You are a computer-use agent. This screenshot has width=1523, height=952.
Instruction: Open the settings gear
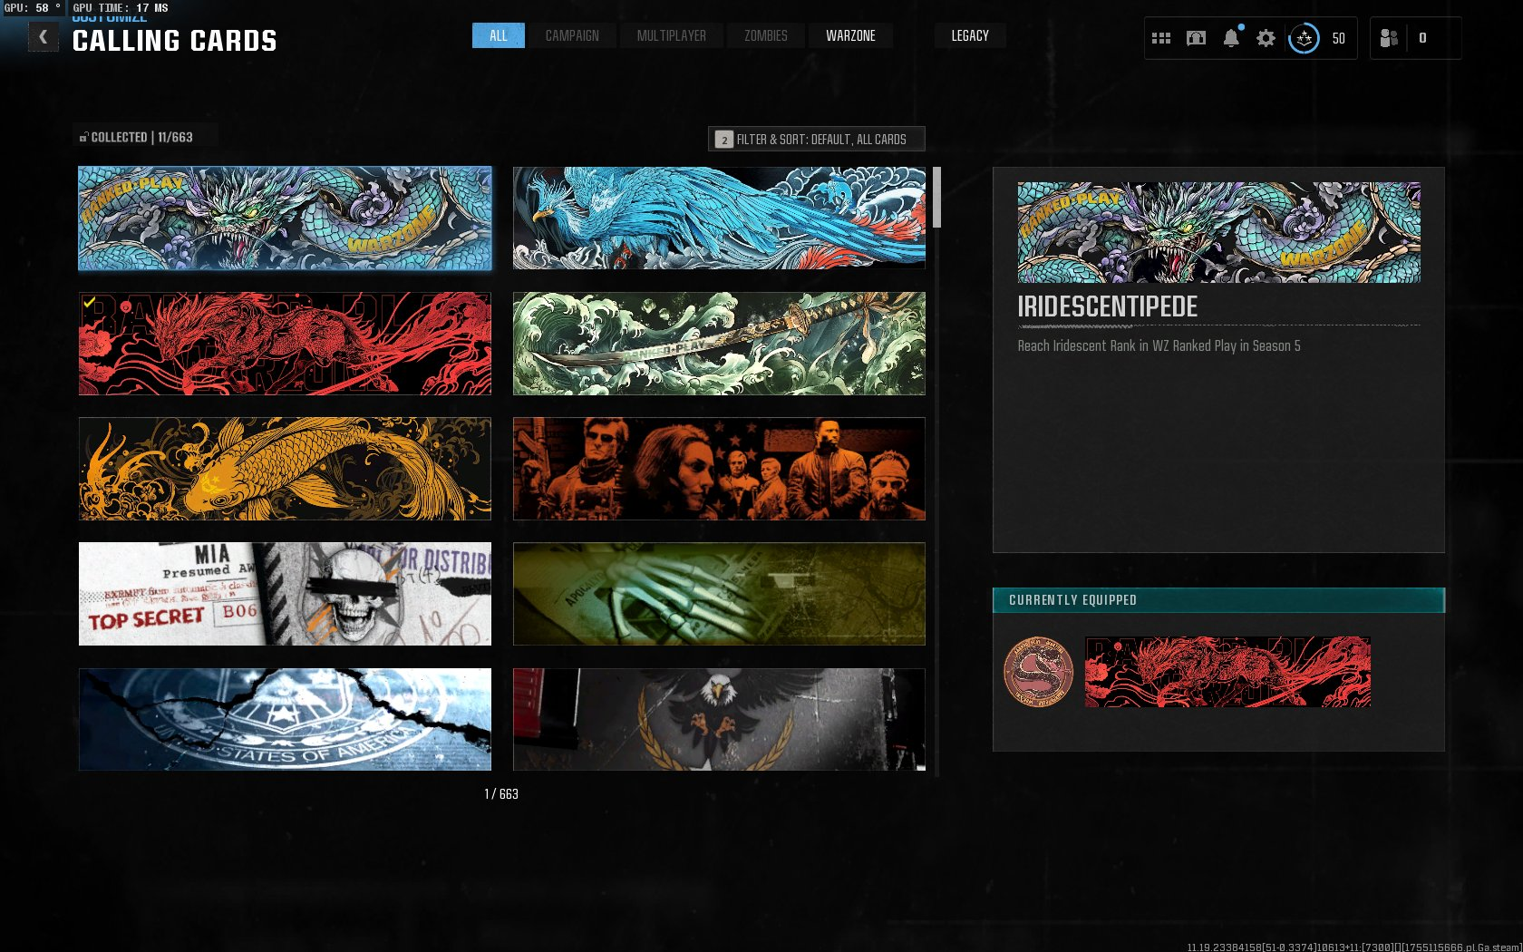1266,38
